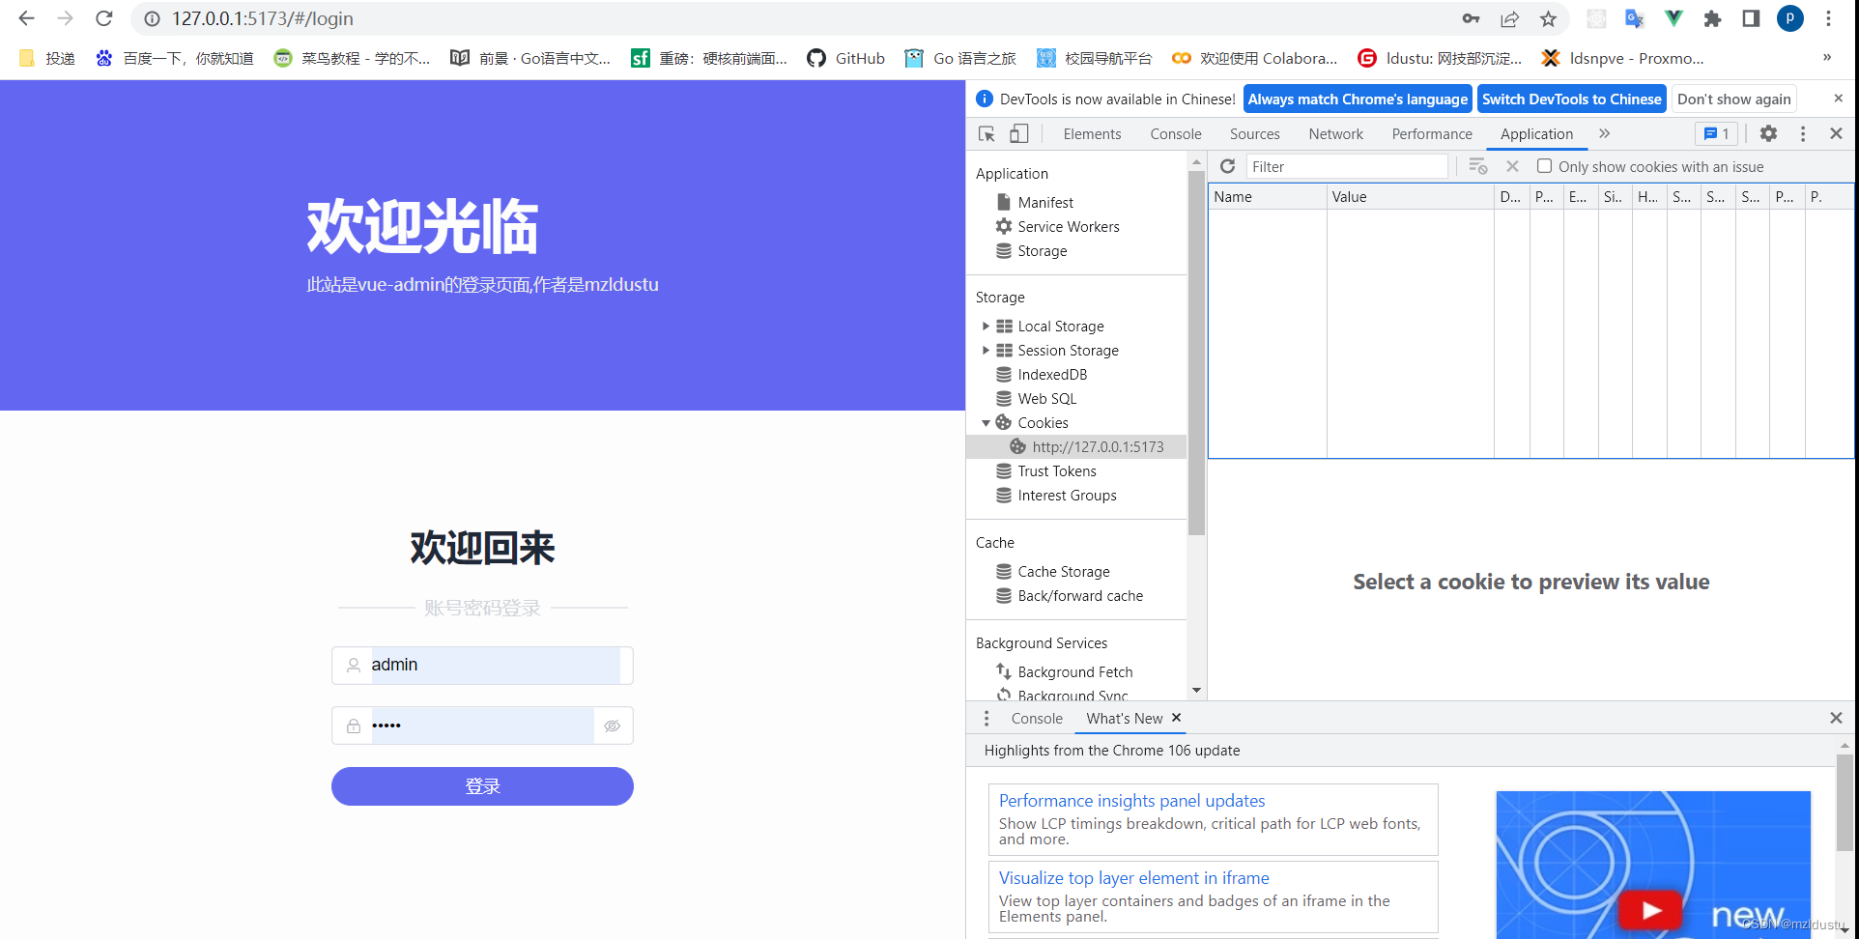
Task: Open the Extensions puzzle icon
Action: click(x=1712, y=18)
